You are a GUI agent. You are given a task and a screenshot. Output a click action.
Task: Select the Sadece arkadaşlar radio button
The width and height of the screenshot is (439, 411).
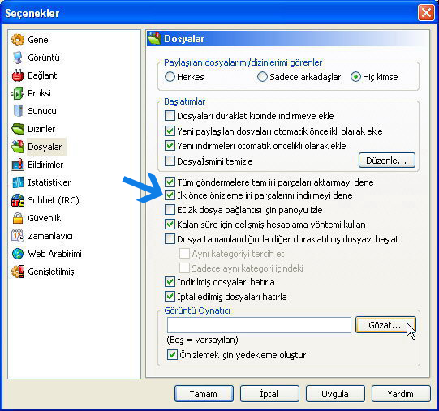coord(262,77)
